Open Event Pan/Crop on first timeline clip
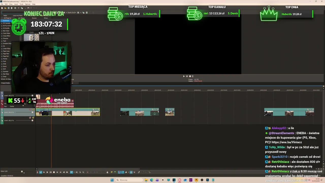 click(93, 110)
